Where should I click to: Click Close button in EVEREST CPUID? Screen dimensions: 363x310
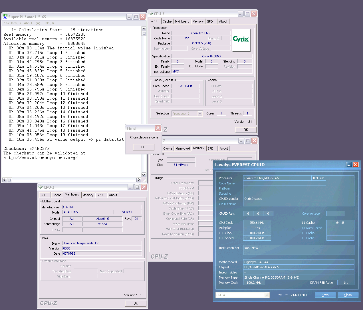tap(348, 295)
